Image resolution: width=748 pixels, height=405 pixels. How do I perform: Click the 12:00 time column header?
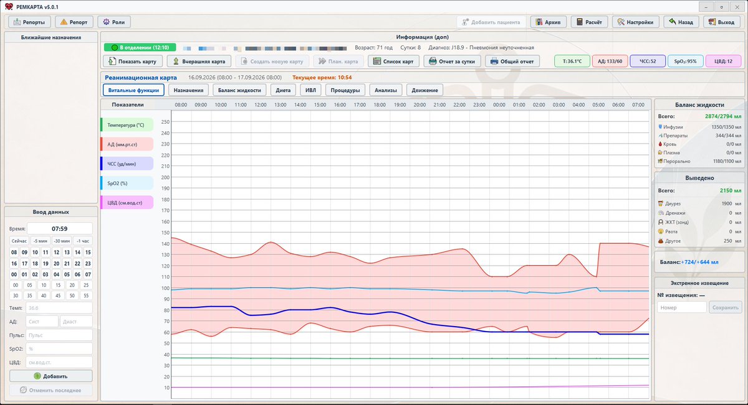click(x=261, y=105)
